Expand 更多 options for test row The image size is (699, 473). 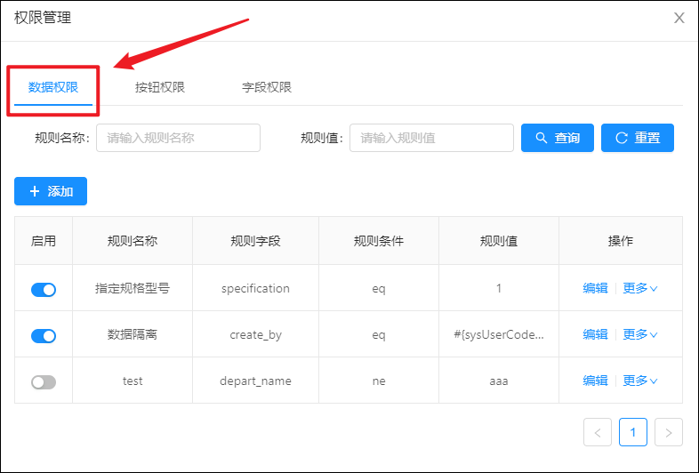pyautogui.click(x=639, y=381)
